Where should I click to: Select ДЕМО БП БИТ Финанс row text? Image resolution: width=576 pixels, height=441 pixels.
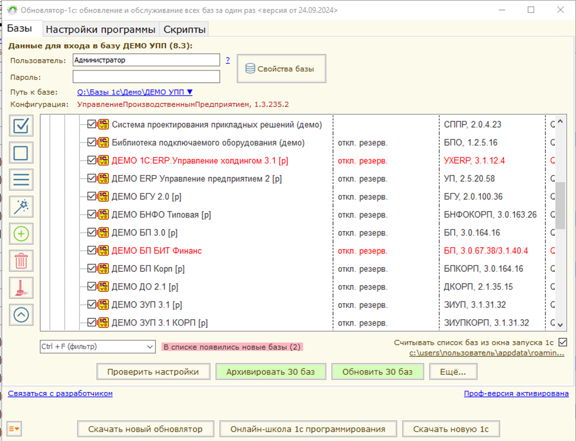coord(157,251)
